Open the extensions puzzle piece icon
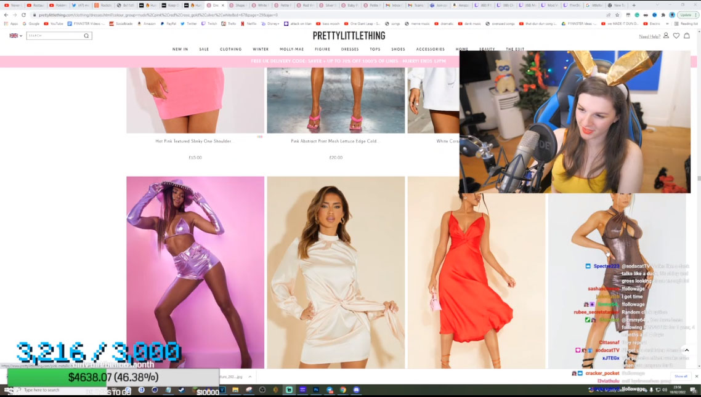Screen dimensions: 701x397 [663, 15]
